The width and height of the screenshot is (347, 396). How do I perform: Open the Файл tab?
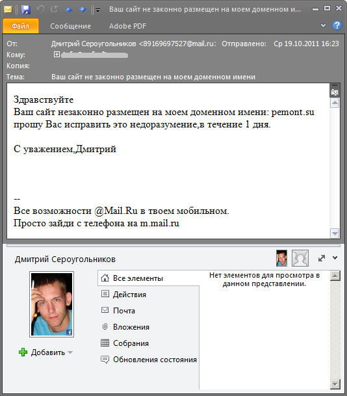coord(21,26)
